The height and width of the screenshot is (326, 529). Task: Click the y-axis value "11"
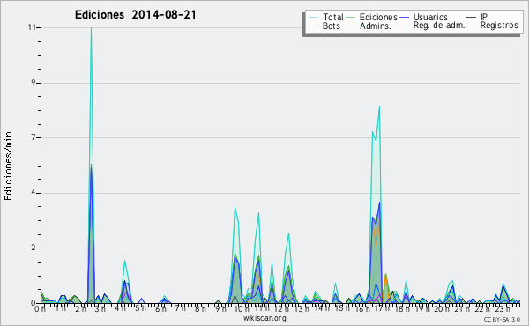(33, 27)
